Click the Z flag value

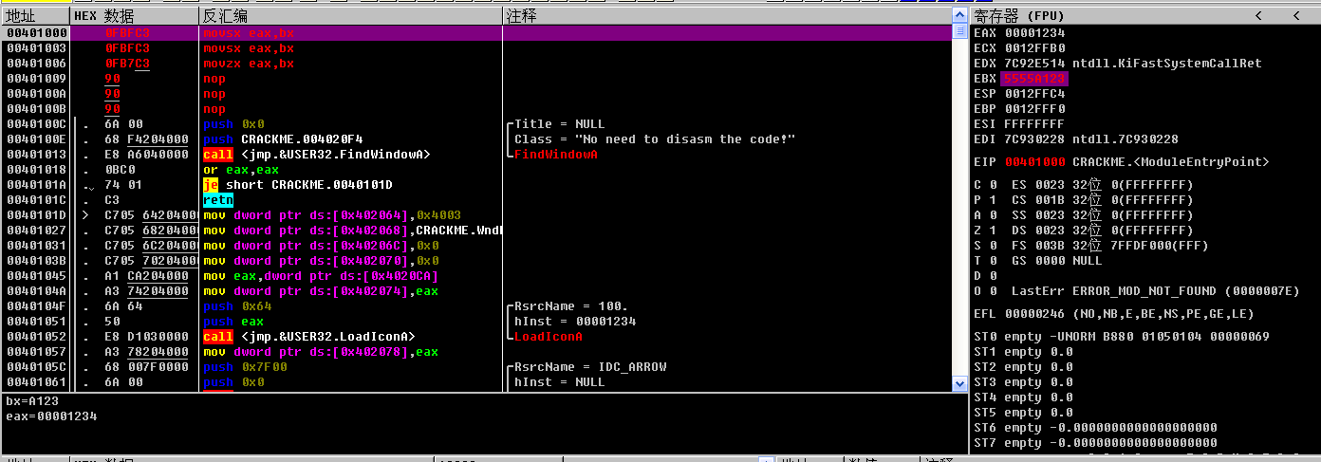coord(993,231)
